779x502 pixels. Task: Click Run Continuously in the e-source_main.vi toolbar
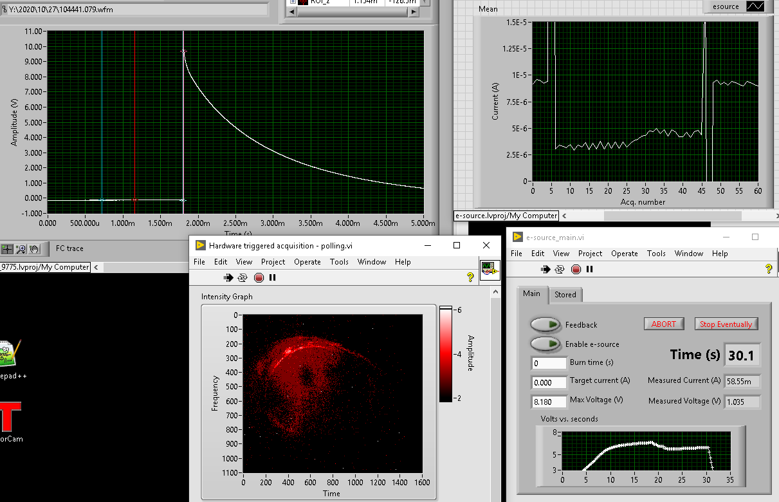pos(560,269)
